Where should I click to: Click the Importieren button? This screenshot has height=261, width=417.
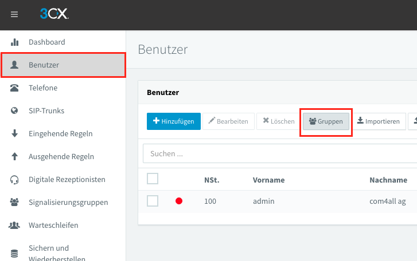tap(378, 121)
